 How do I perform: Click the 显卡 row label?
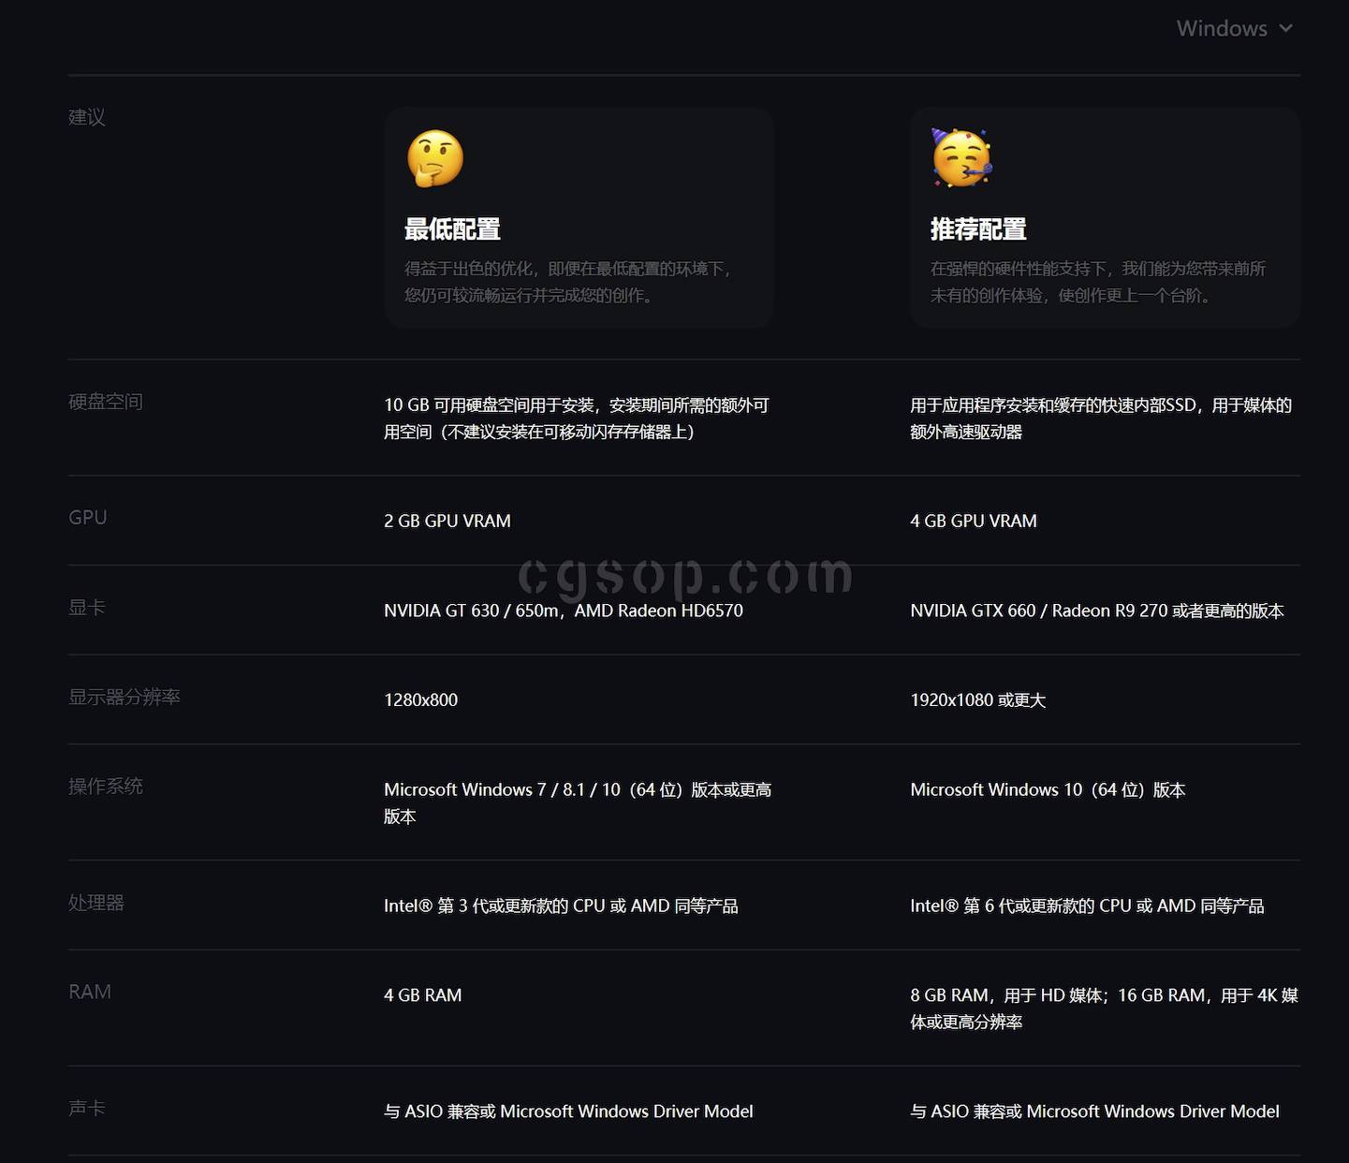87,608
